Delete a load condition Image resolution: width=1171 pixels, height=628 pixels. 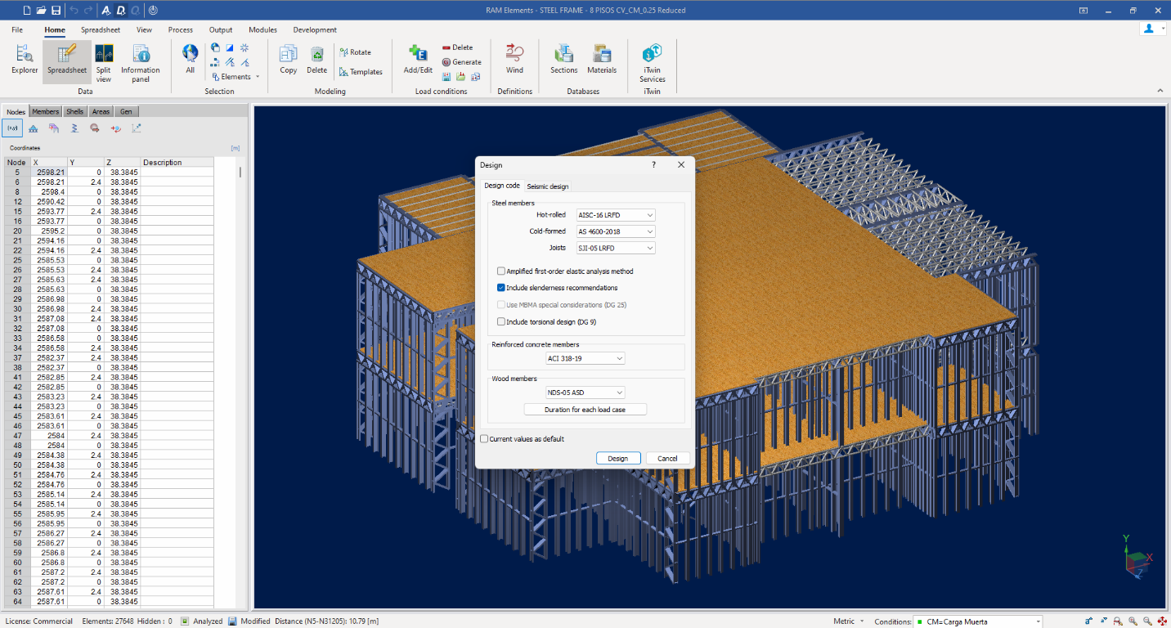(x=458, y=47)
